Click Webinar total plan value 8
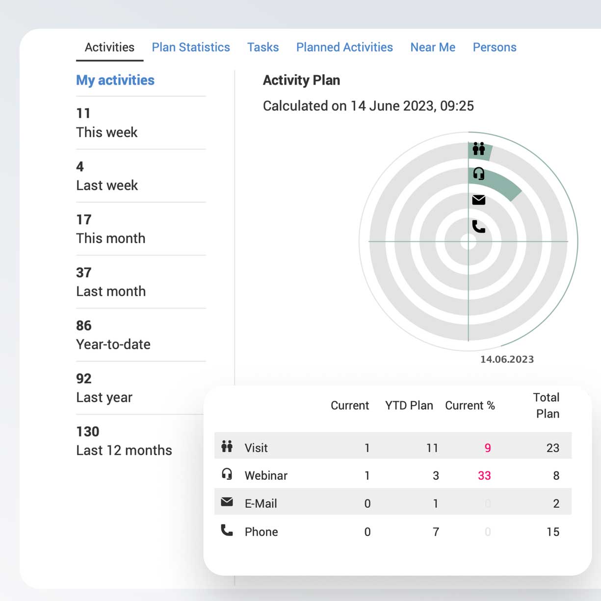 [x=556, y=475]
